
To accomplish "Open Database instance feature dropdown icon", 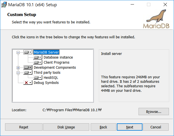I will pos(38,57).
